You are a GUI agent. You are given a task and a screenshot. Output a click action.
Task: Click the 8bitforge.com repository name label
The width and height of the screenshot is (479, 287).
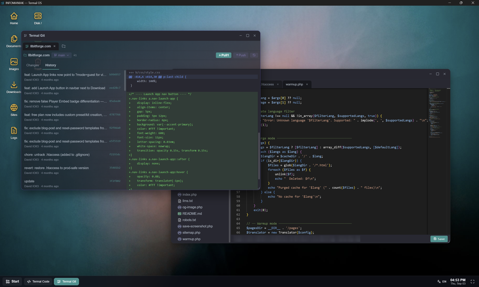[x=39, y=55]
